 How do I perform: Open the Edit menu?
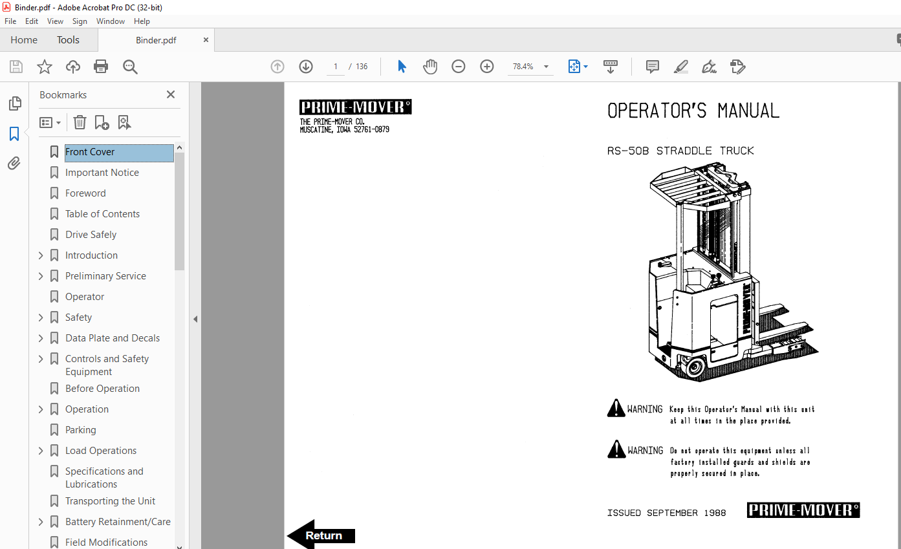(x=32, y=21)
